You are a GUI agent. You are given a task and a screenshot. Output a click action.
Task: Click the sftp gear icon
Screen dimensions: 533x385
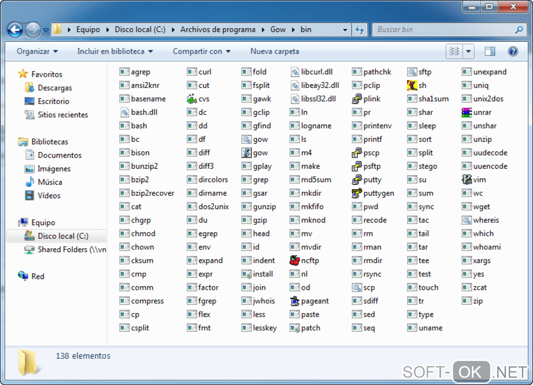coord(412,72)
